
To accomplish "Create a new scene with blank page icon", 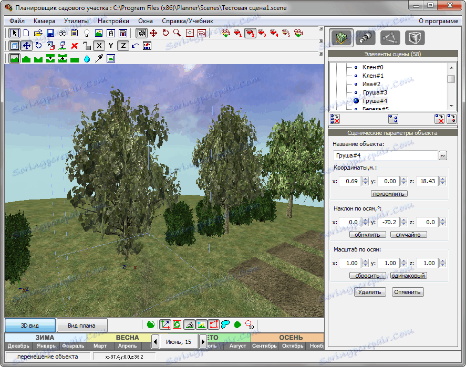I will point(26,33).
